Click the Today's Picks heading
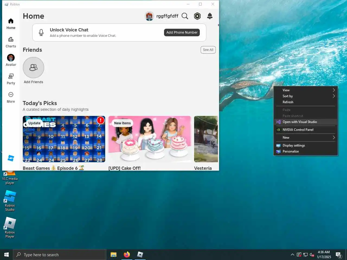Viewport: 347px width, 260px height. point(40,103)
